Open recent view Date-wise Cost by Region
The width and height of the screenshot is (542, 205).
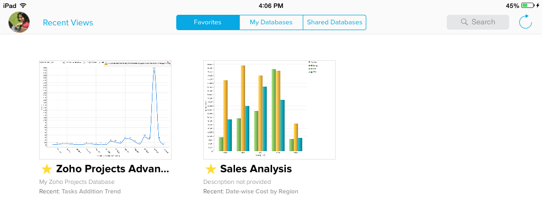[x=262, y=191]
